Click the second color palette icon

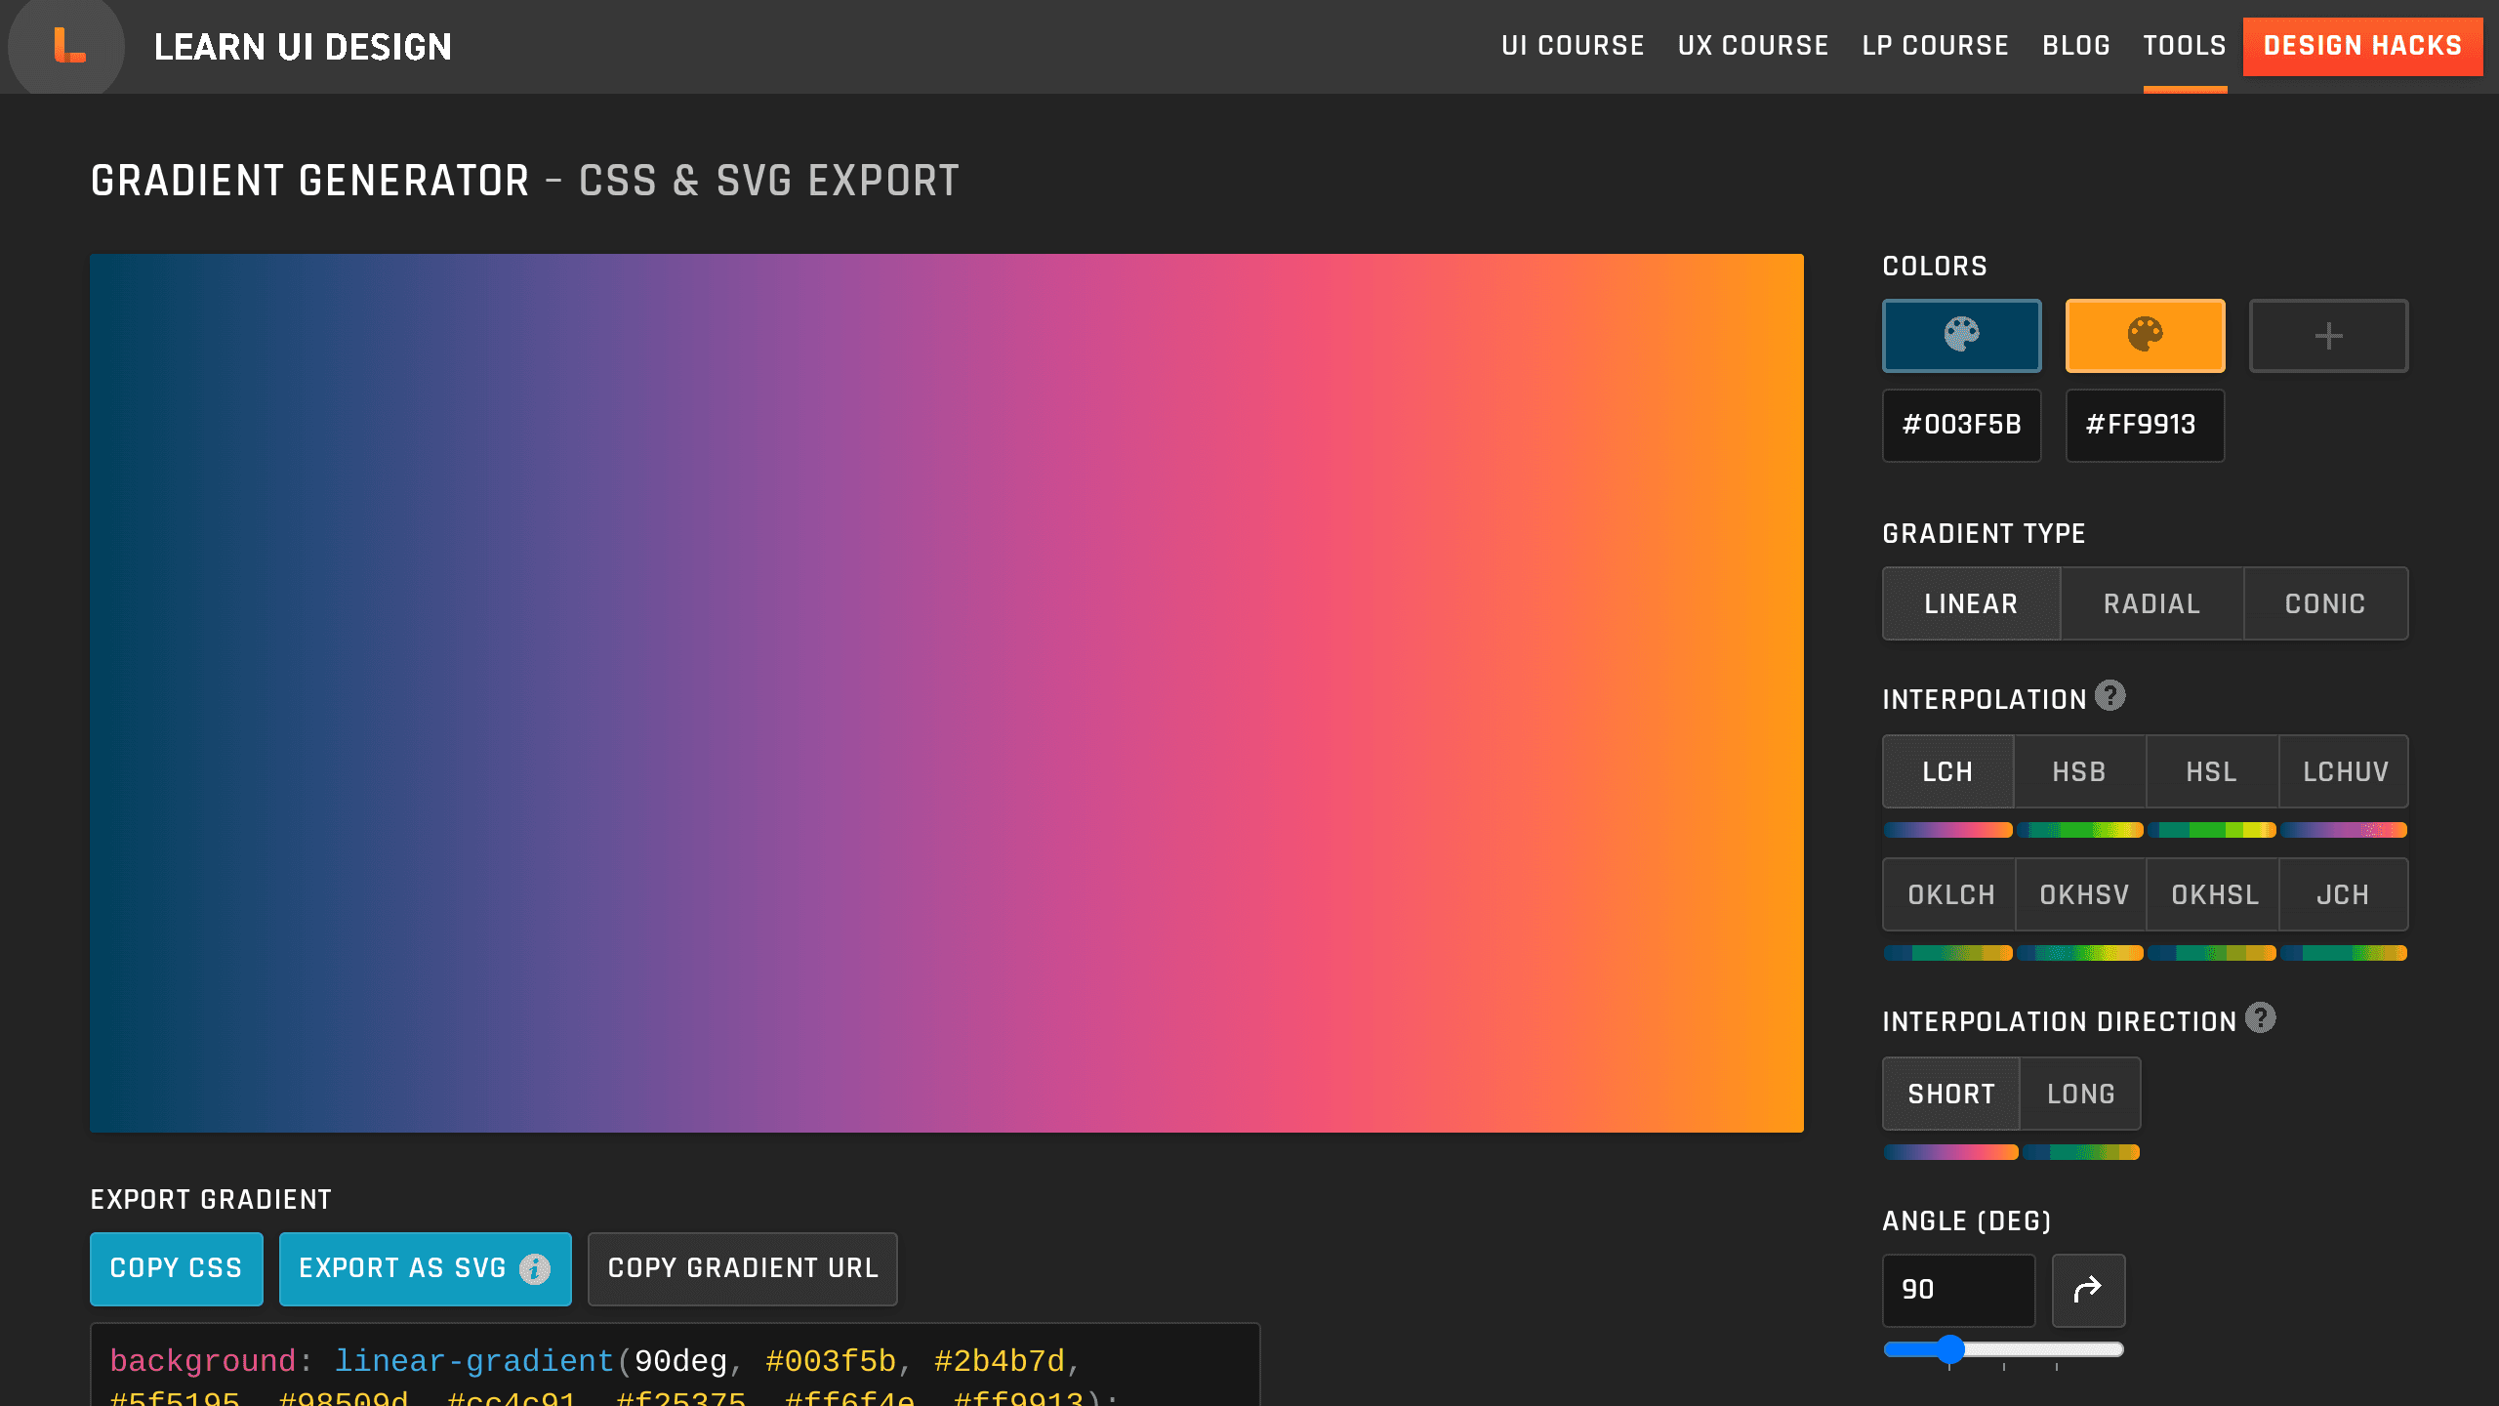coord(2144,335)
